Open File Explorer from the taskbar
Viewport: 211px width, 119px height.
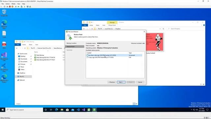tap(62, 110)
